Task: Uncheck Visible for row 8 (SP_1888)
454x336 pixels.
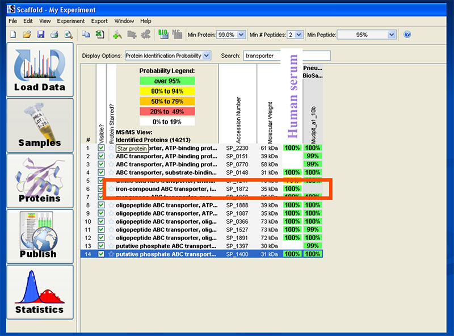Action: pos(101,205)
